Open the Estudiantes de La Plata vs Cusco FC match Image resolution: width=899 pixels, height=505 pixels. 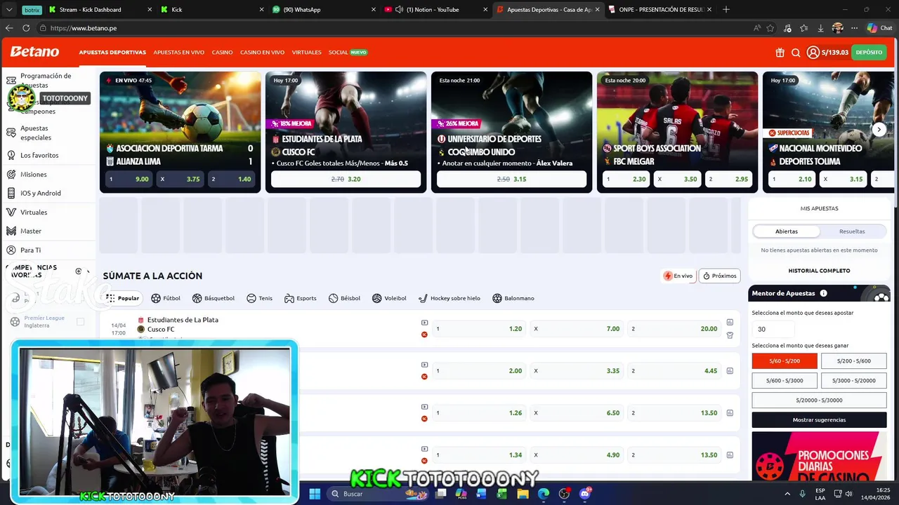pyautogui.click(x=183, y=325)
